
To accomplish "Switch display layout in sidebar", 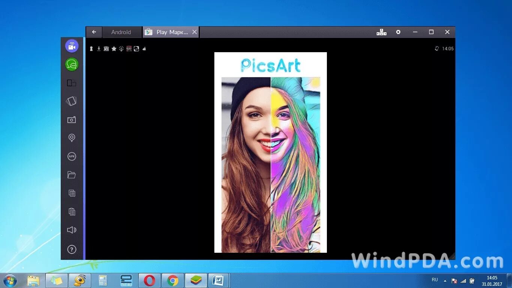I will point(72,83).
